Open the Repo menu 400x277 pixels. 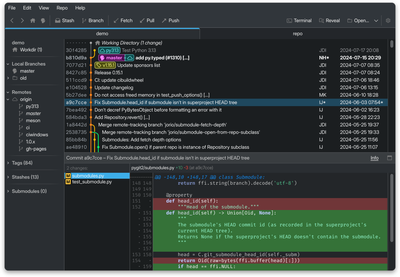pyautogui.click(x=62, y=8)
